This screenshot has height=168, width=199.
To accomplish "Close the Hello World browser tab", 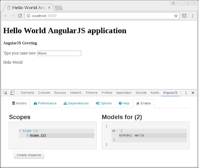I will pyautogui.click(x=49, y=8).
